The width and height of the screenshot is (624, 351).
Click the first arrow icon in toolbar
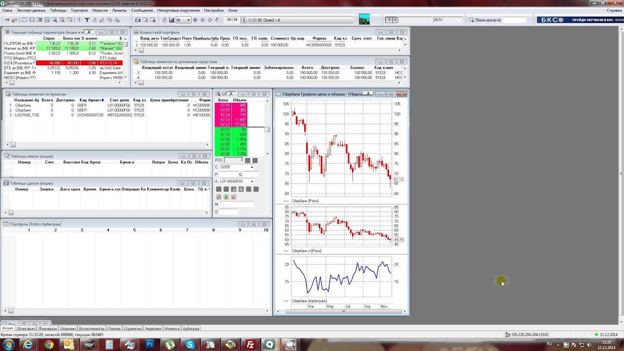tap(7, 20)
